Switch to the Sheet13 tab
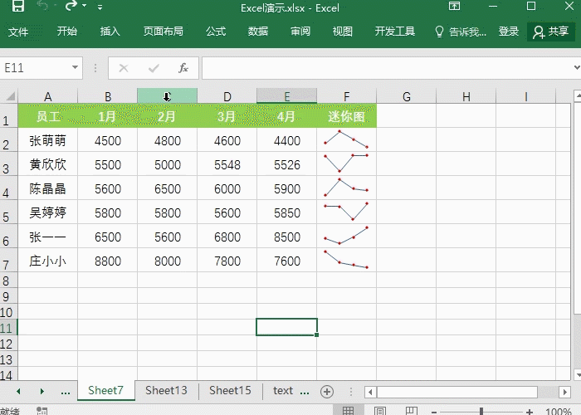Image resolution: width=581 pixels, height=415 pixels. tap(166, 390)
